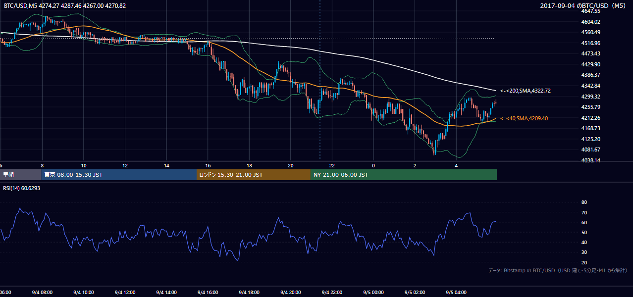Click hour tick 12 under price chart
This screenshot has height=297, width=633.
(125, 166)
